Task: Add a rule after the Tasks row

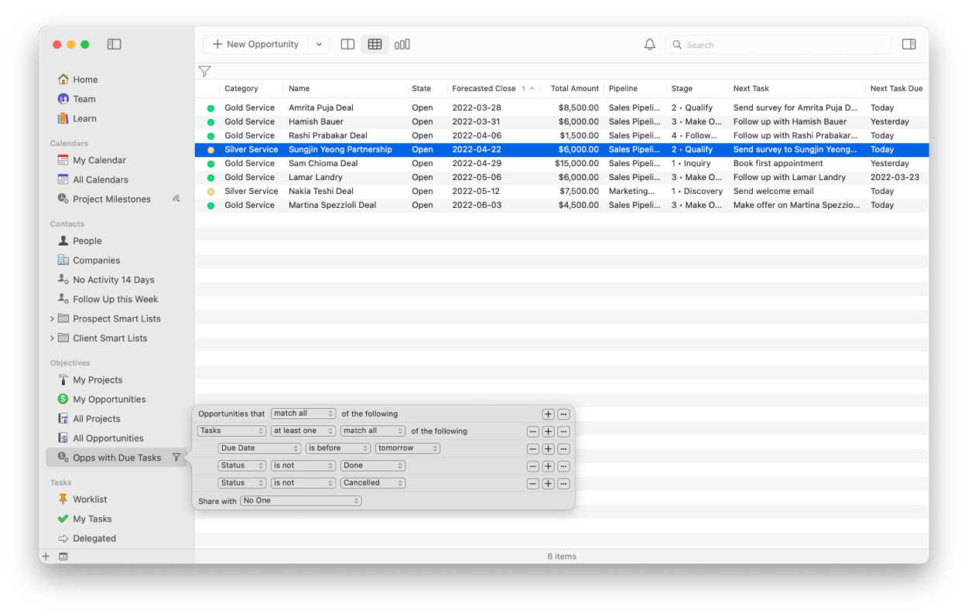Action: pos(548,432)
